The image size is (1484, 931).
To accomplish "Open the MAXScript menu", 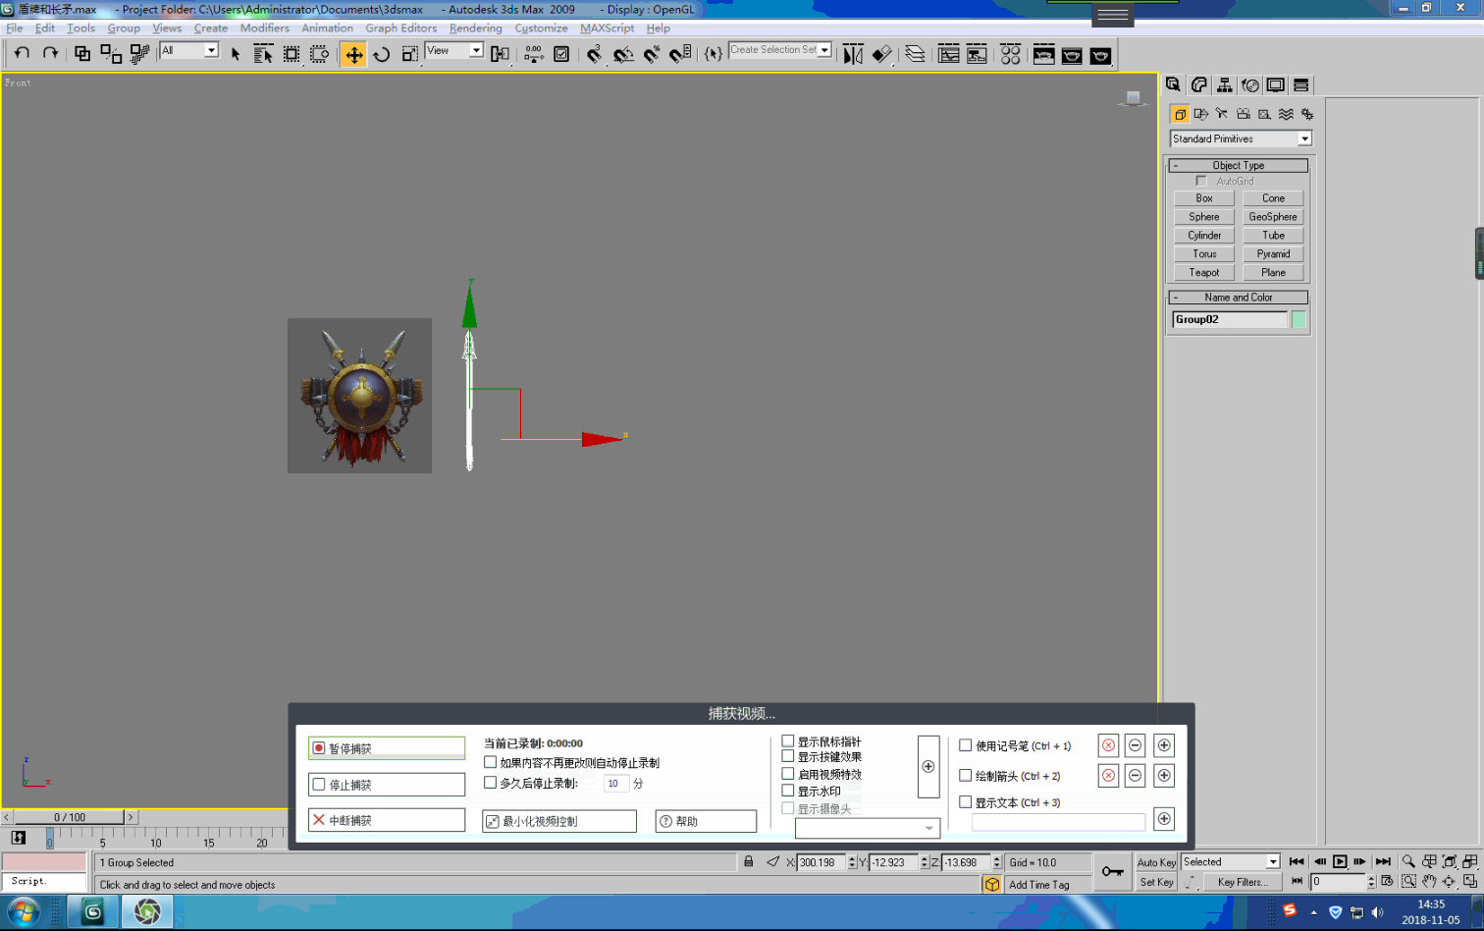I will [x=607, y=27].
